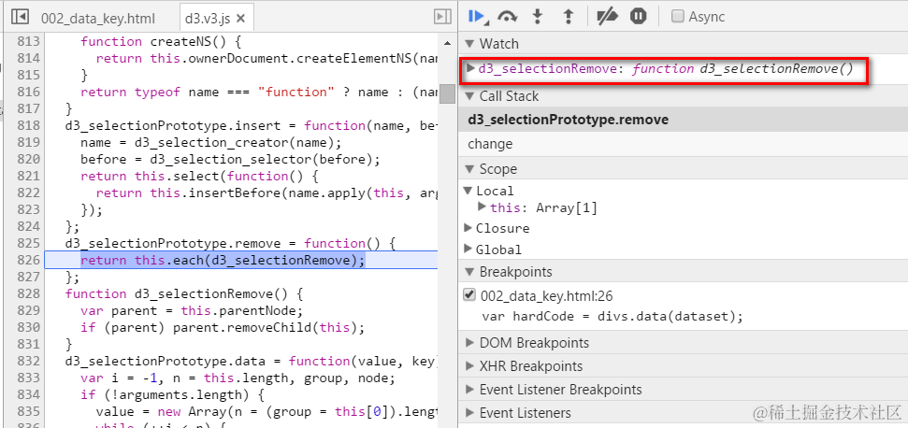Toggle the debugger sidebar pane icon

(443, 18)
